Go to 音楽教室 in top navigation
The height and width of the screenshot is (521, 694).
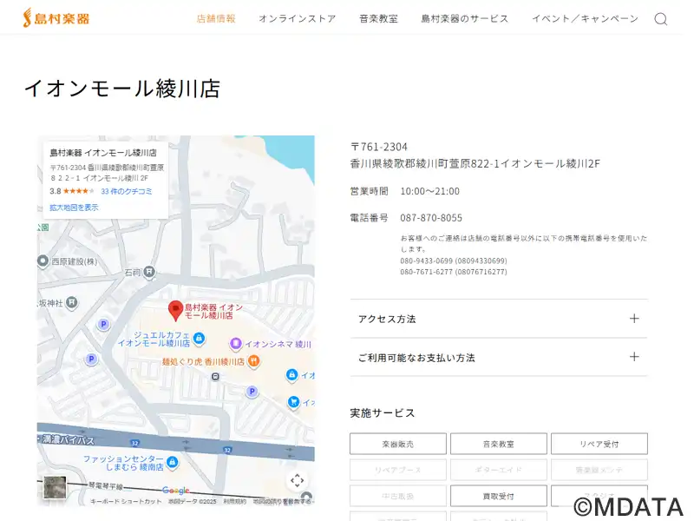point(378,18)
